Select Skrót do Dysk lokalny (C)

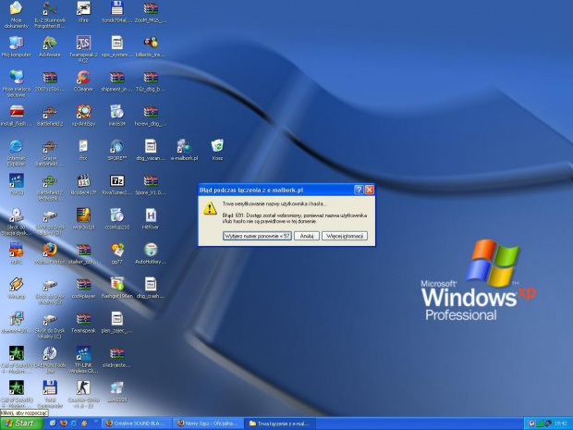coord(50,325)
